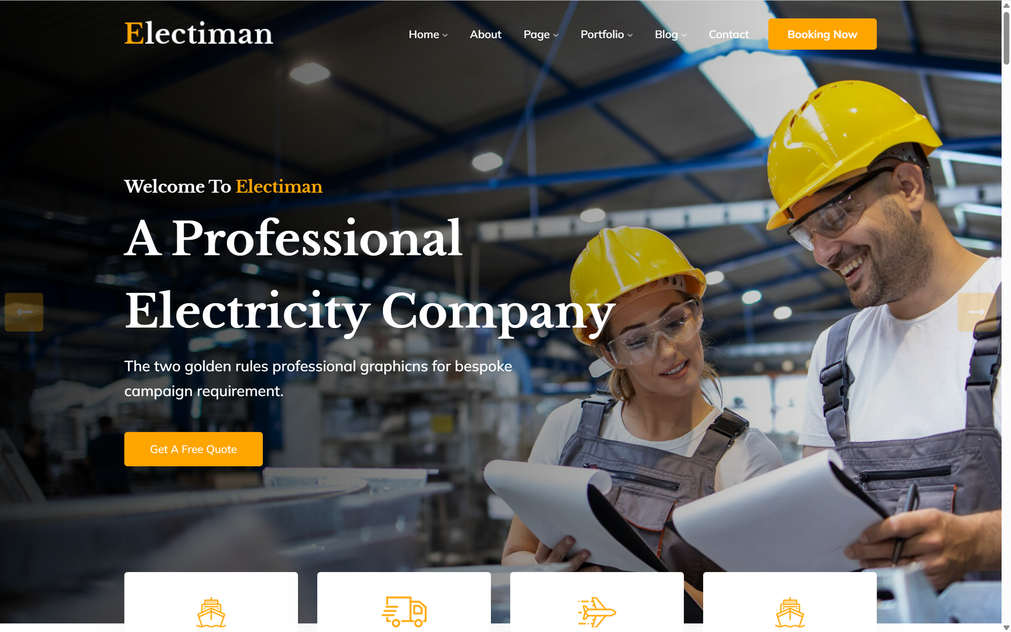Click the vertical scrollbar thumb

point(1006,38)
